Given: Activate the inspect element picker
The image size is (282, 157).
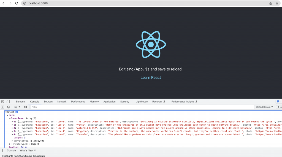Looking at the screenshot, I should click(x=3, y=102).
